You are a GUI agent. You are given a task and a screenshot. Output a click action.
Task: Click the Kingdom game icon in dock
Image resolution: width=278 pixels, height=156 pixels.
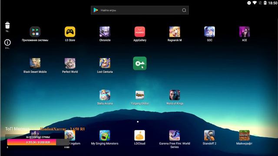click(x=70, y=135)
